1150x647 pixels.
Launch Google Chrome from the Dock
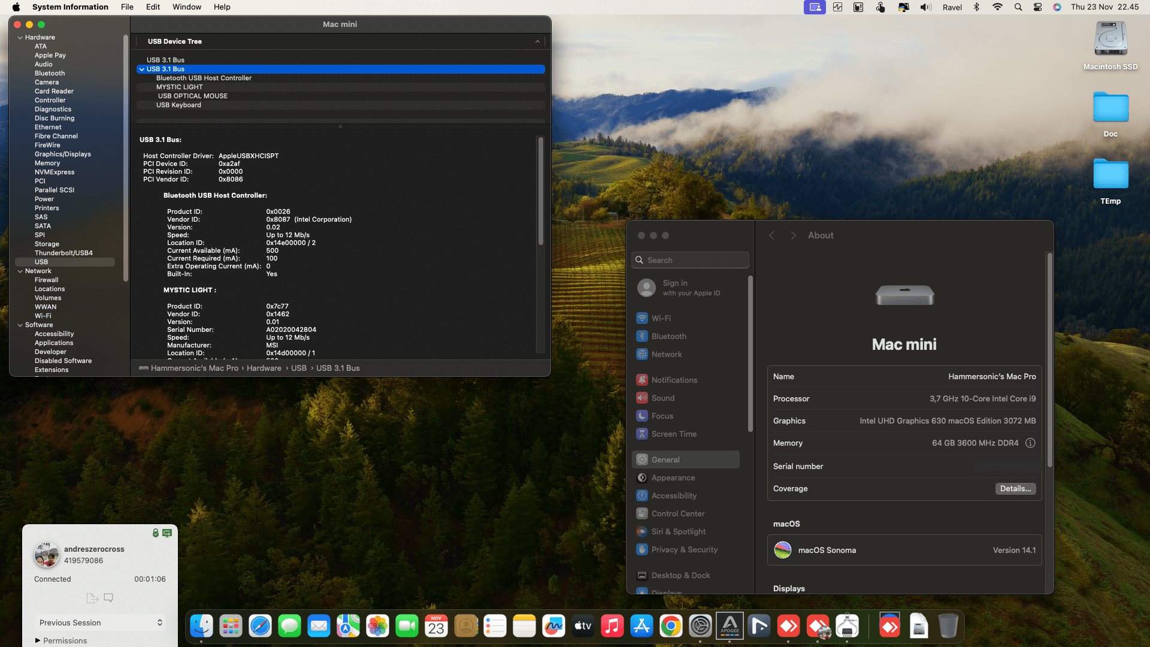[671, 626]
